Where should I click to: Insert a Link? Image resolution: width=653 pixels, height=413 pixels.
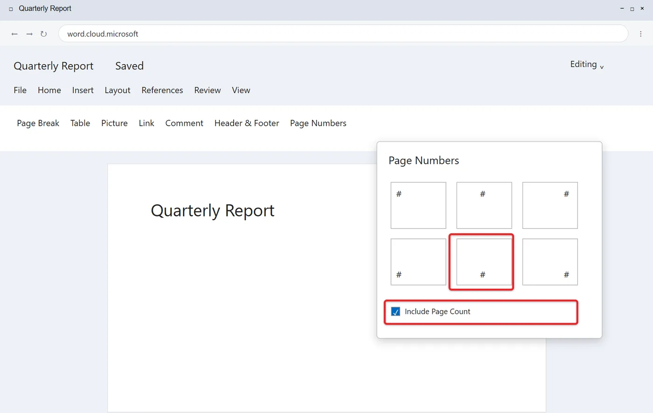(146, 123)
